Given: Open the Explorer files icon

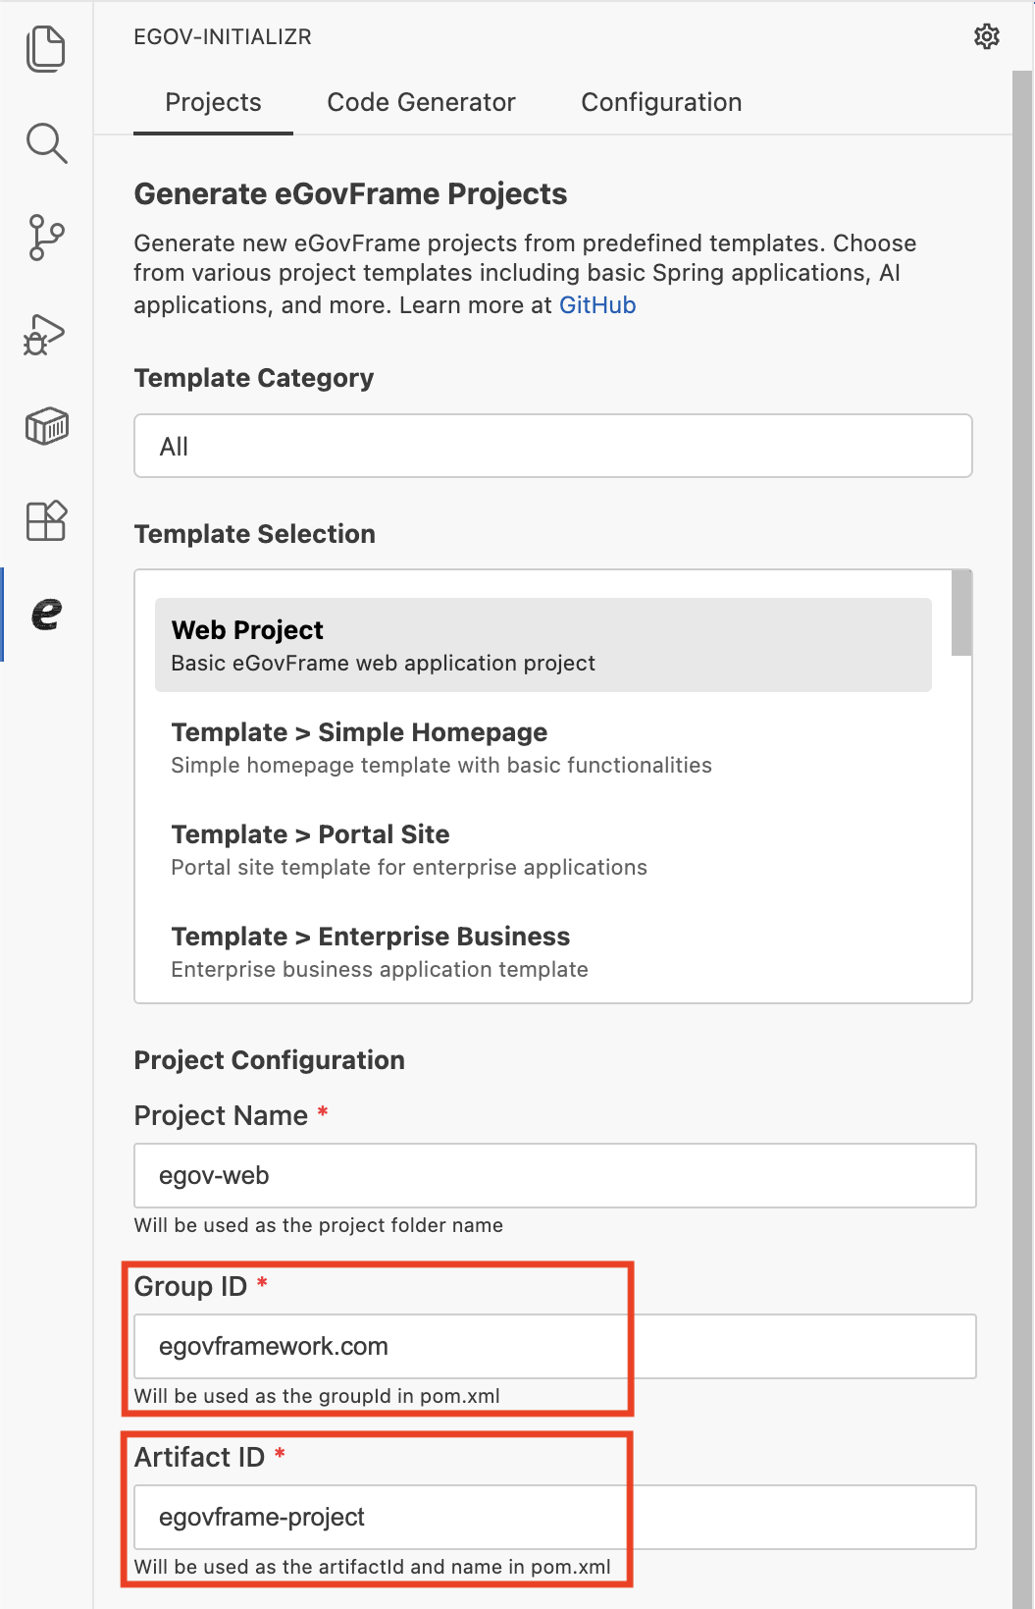Looking at the screenshot, I should (x=46, y=49).
